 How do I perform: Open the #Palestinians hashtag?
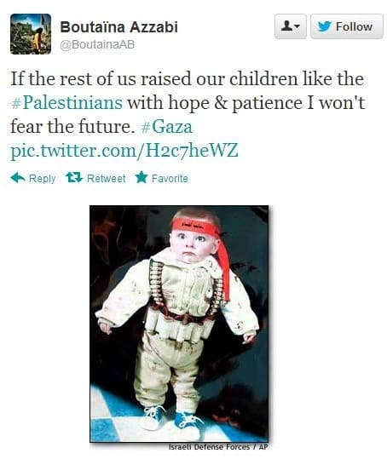pyautogui.click(x=66, y=103)
